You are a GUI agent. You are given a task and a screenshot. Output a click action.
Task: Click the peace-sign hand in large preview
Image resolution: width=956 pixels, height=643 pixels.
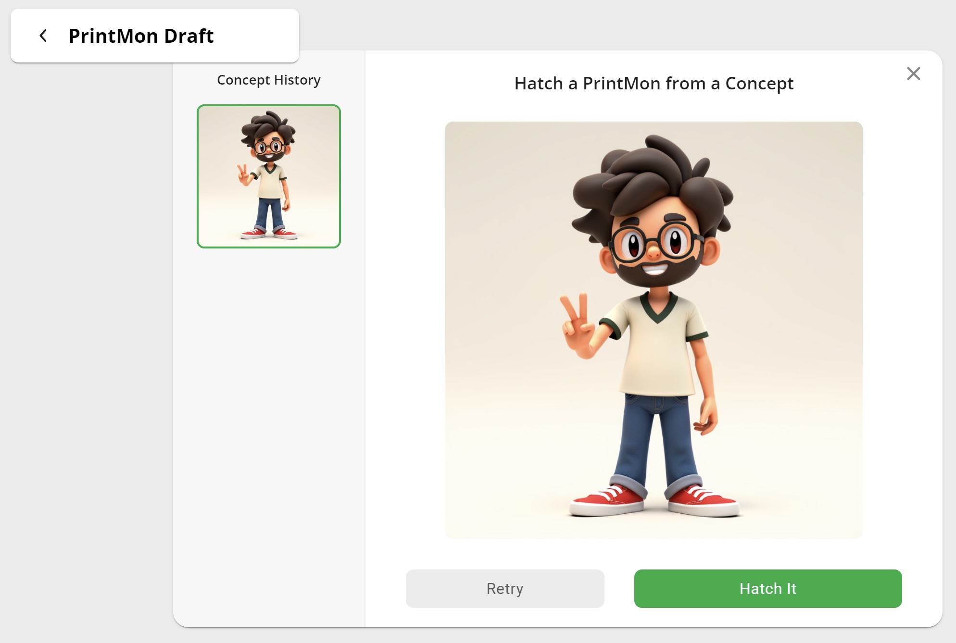(577, 327)
